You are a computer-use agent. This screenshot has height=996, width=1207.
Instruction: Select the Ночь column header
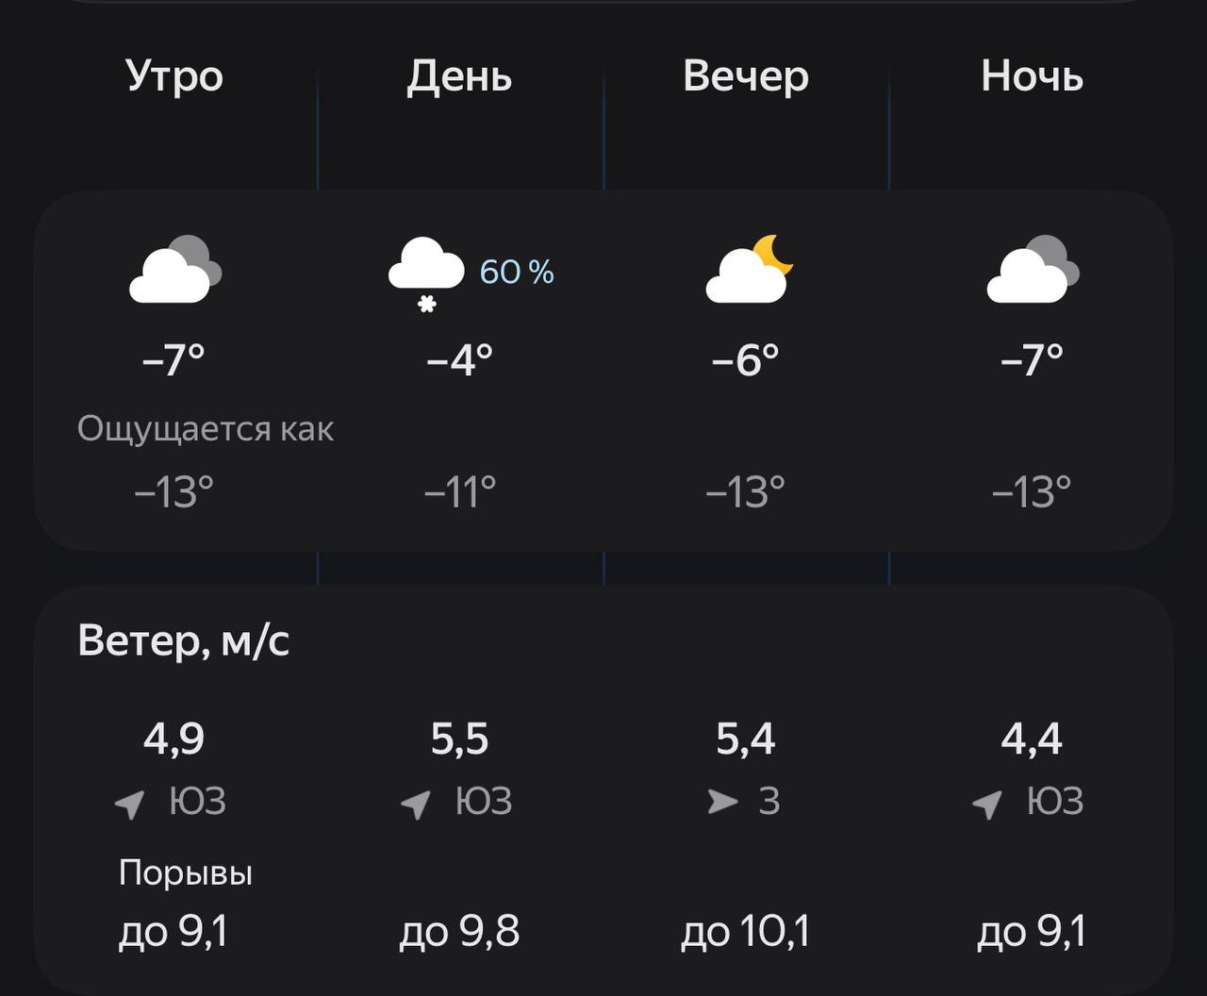coord(1032,76)
